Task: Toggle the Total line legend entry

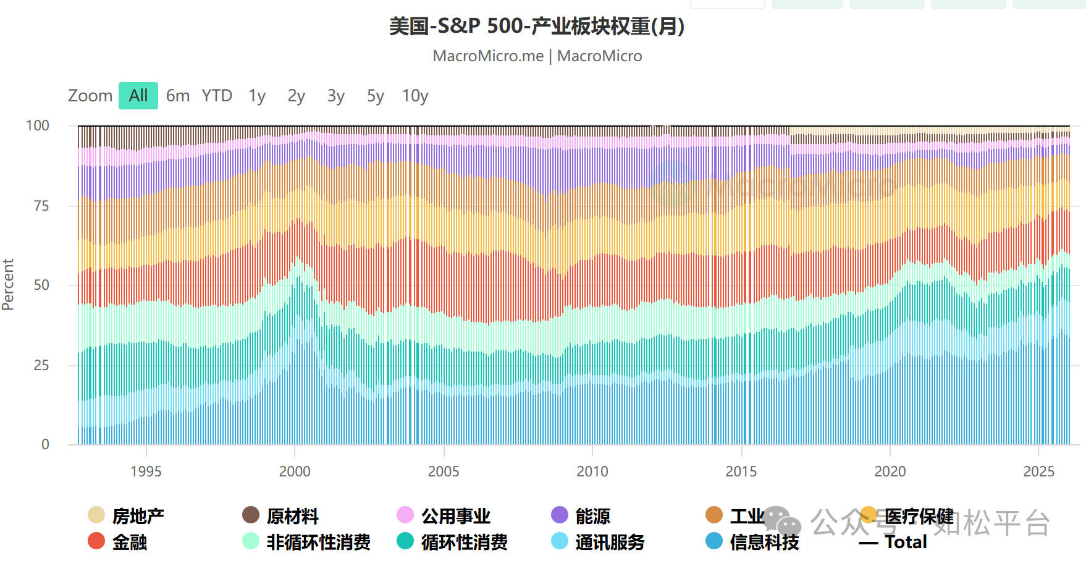Action: [x=893, y=542]
